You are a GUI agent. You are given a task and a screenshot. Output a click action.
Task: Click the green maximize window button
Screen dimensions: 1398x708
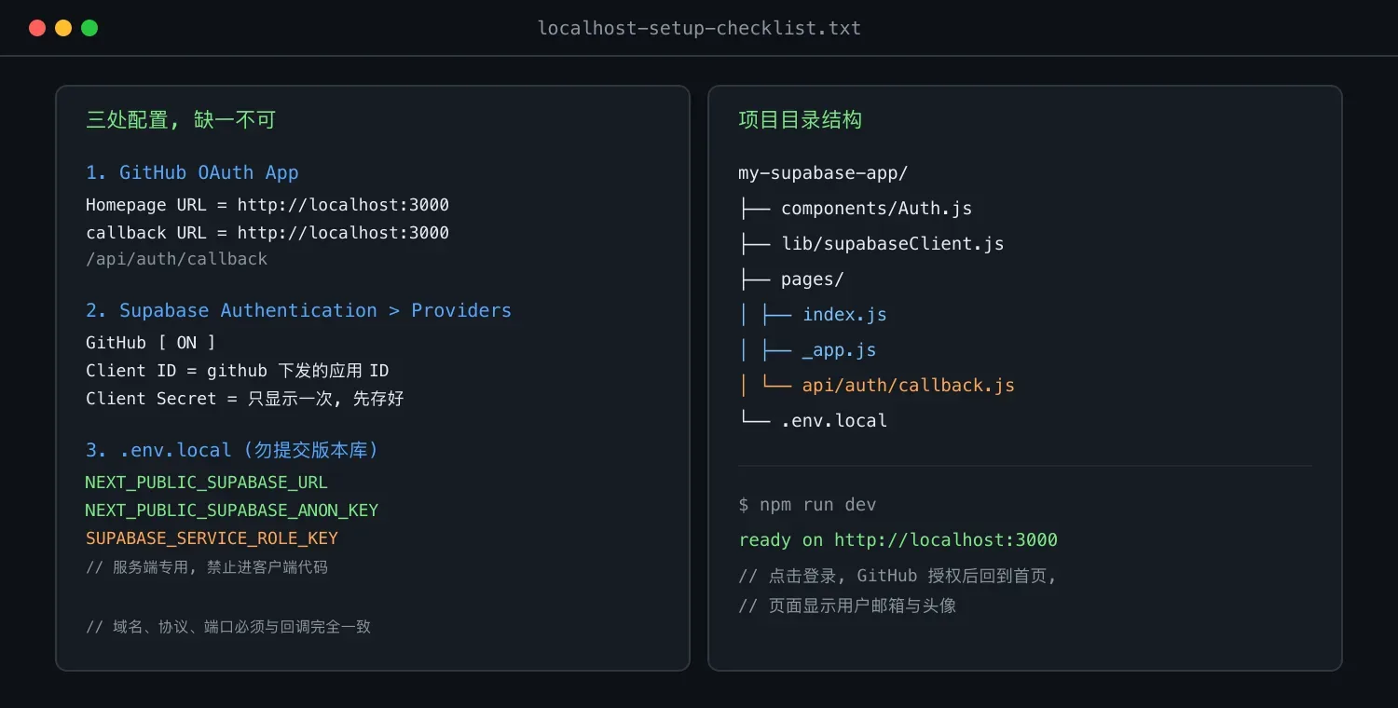pyautogui.click(x=89, y=28)
